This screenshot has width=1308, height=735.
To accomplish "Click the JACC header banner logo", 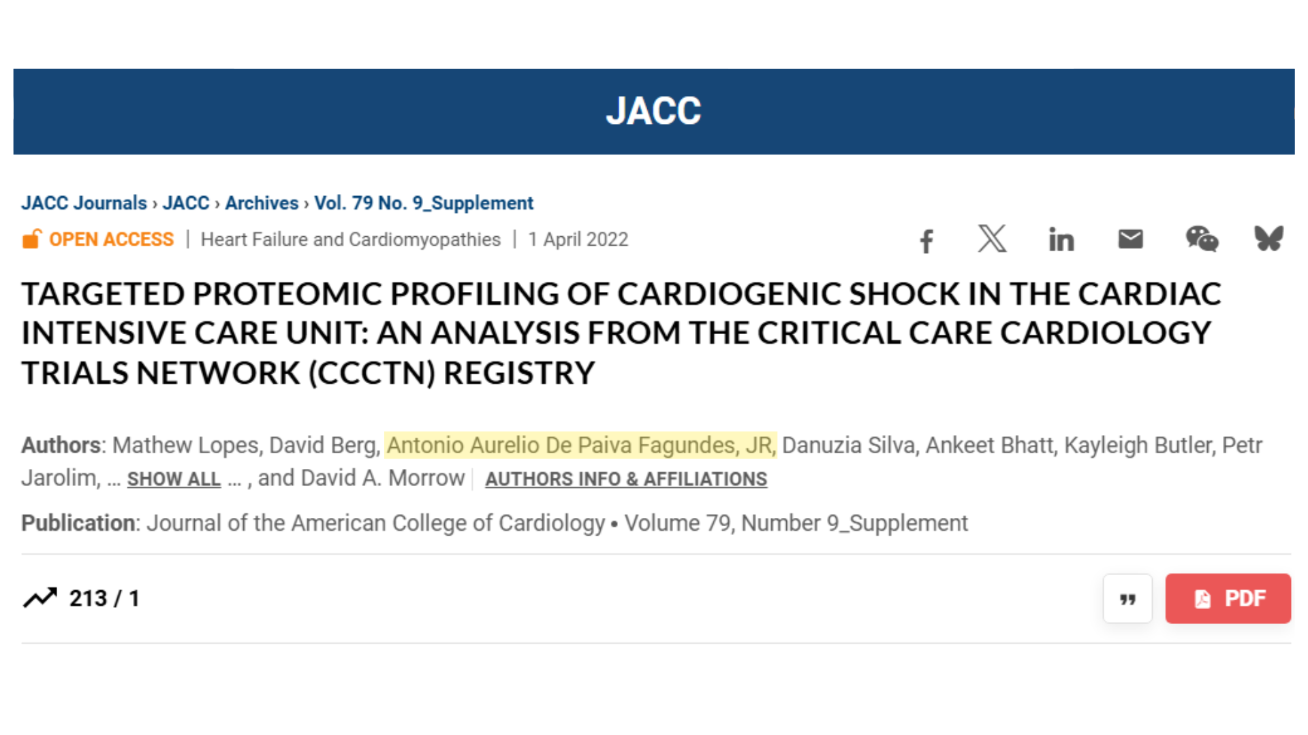I will coord(653,111).
